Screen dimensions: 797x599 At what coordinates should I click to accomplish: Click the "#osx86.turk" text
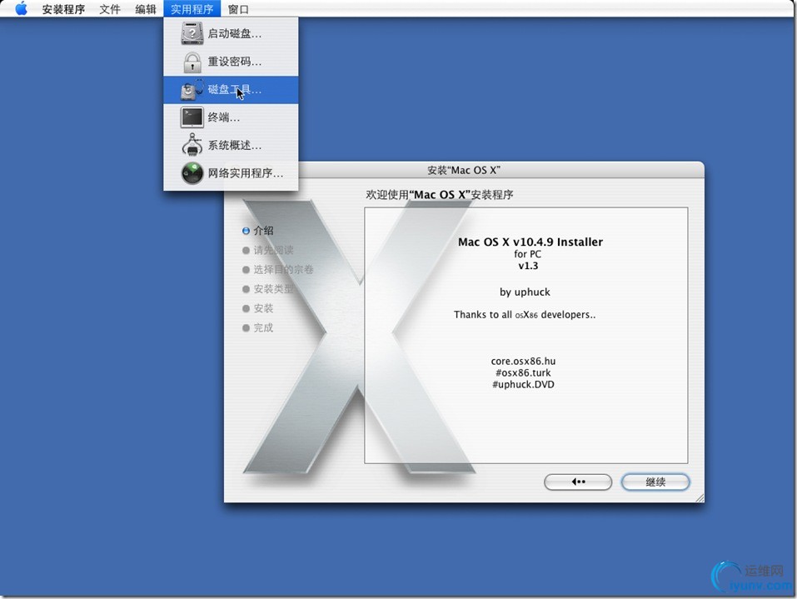click(x=523, y=372)
